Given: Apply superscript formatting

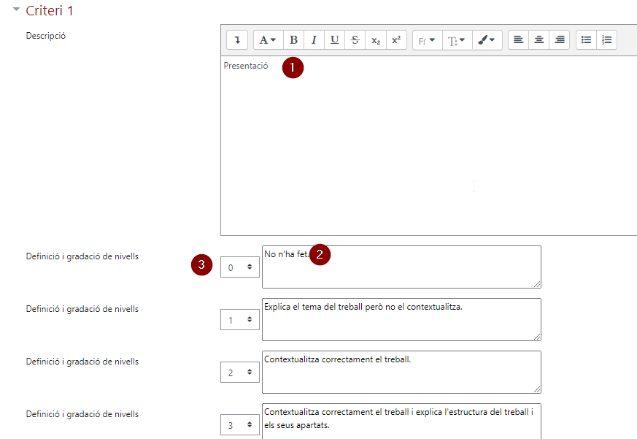Looking at the screenshot, I should tap(396, 40).
